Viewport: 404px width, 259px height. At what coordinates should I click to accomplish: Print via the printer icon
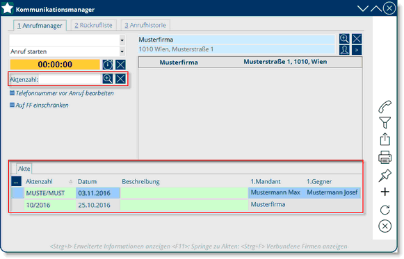pyautogui.click(x=385, y=157)
